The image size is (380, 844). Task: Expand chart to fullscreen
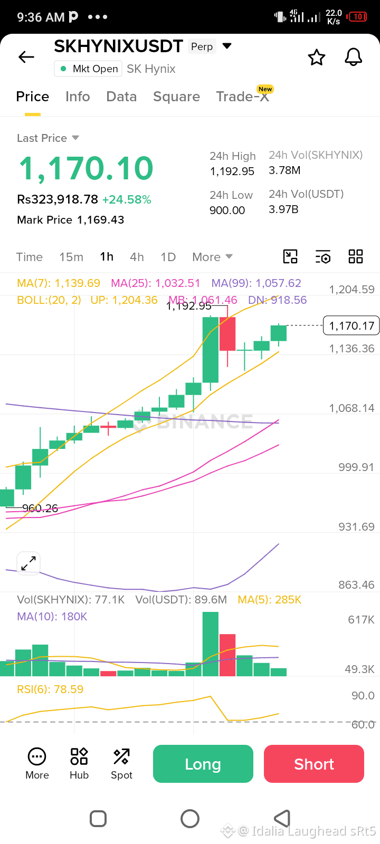tap(28, 564)
